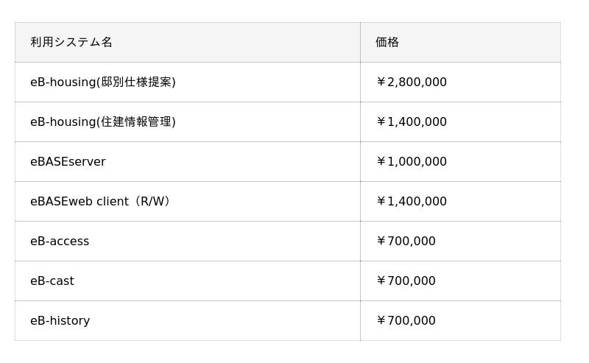
Task: Click the 邸別仕様提案 text in parentheses
Action: tap(136, 82)
